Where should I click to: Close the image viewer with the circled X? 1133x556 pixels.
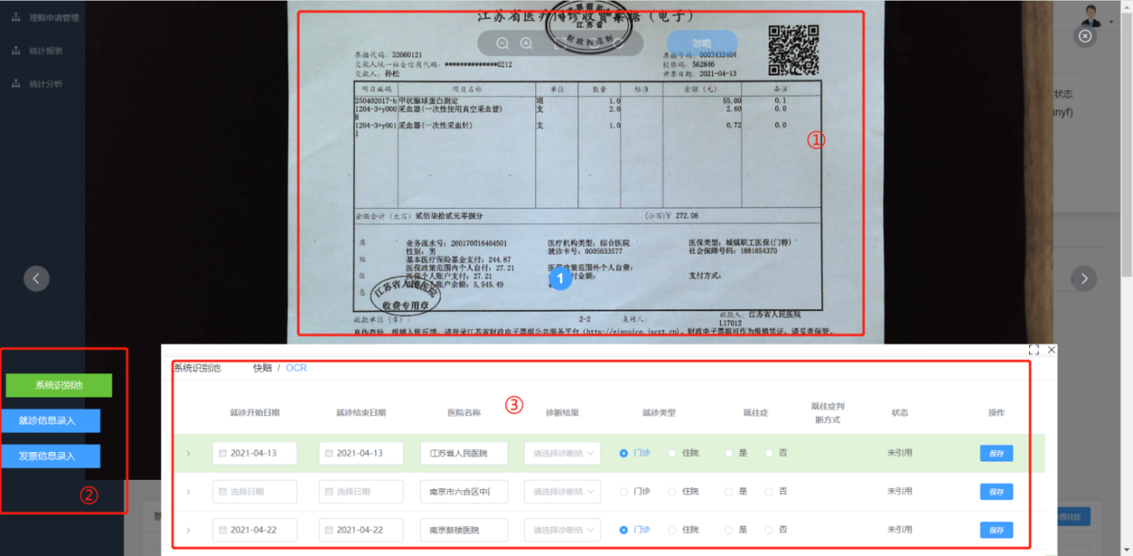pyautogui.click(x=1085, y=36)
